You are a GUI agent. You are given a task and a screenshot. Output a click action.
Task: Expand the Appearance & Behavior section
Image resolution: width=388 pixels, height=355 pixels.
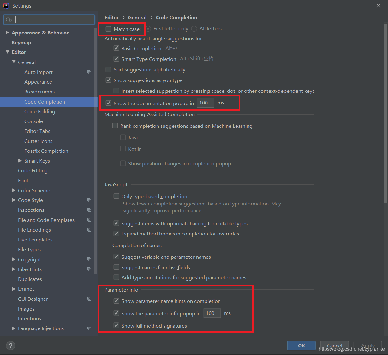8,33
